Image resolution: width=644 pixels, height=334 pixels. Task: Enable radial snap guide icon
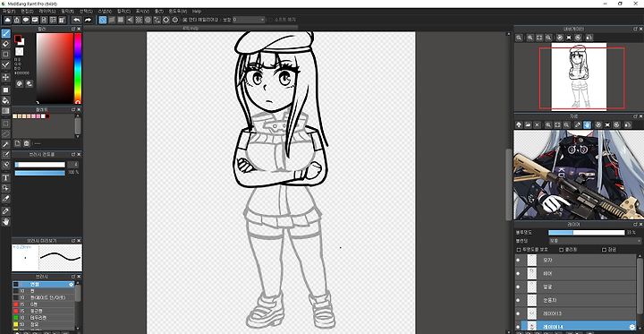coord(139,20)
